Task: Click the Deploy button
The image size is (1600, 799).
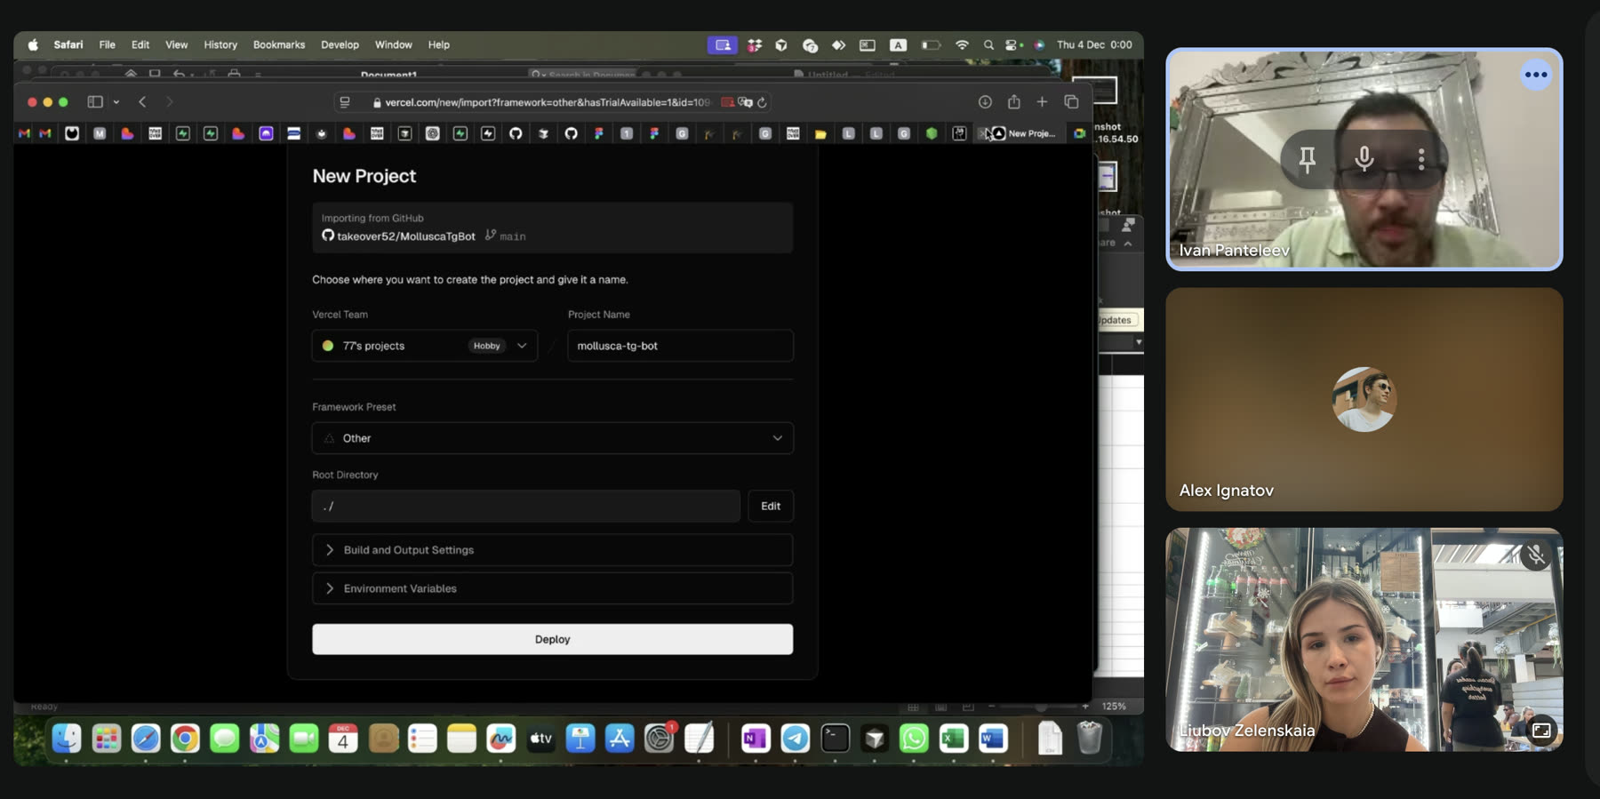Action: pyautogui.click(x=552, y=639)
